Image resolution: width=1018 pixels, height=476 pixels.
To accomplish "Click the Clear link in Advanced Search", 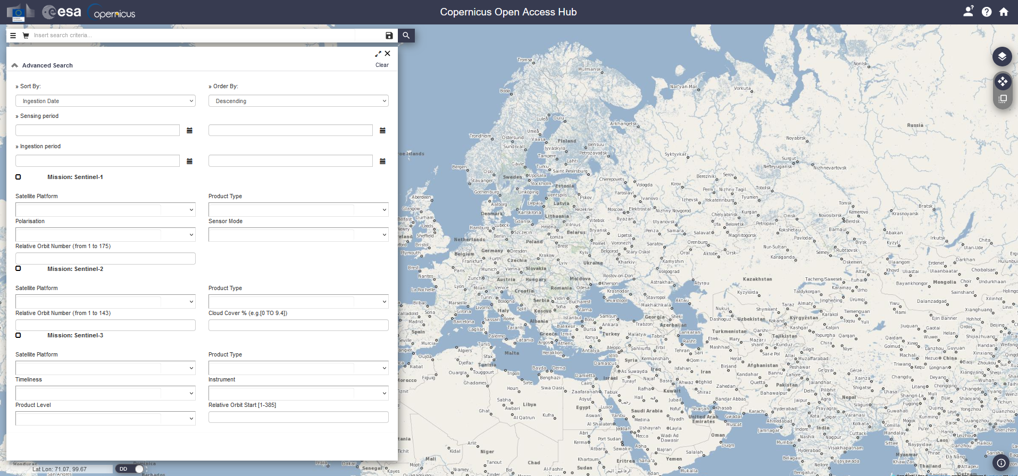I will 382,65.
